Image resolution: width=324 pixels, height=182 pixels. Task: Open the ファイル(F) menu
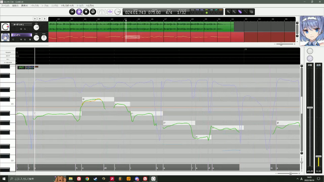coord(5,6)
